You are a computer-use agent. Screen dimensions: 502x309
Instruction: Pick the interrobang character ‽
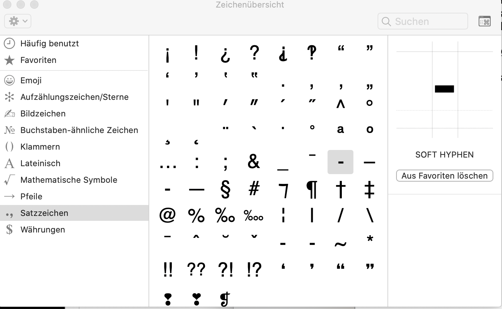click(x=312, y=53)
